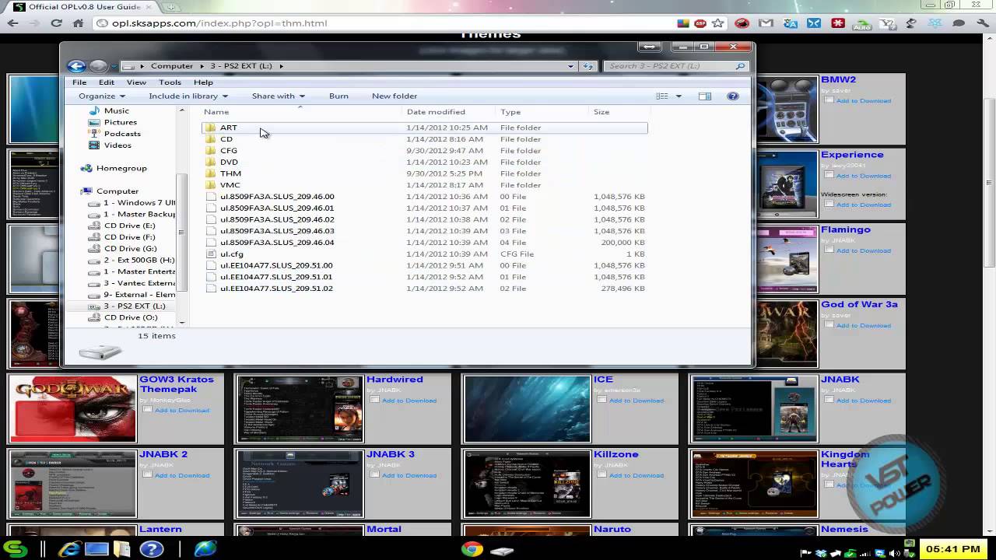Open the Hardwired theme link
Viewport: 996px width, 560px height.
click(x=395, y=380)
